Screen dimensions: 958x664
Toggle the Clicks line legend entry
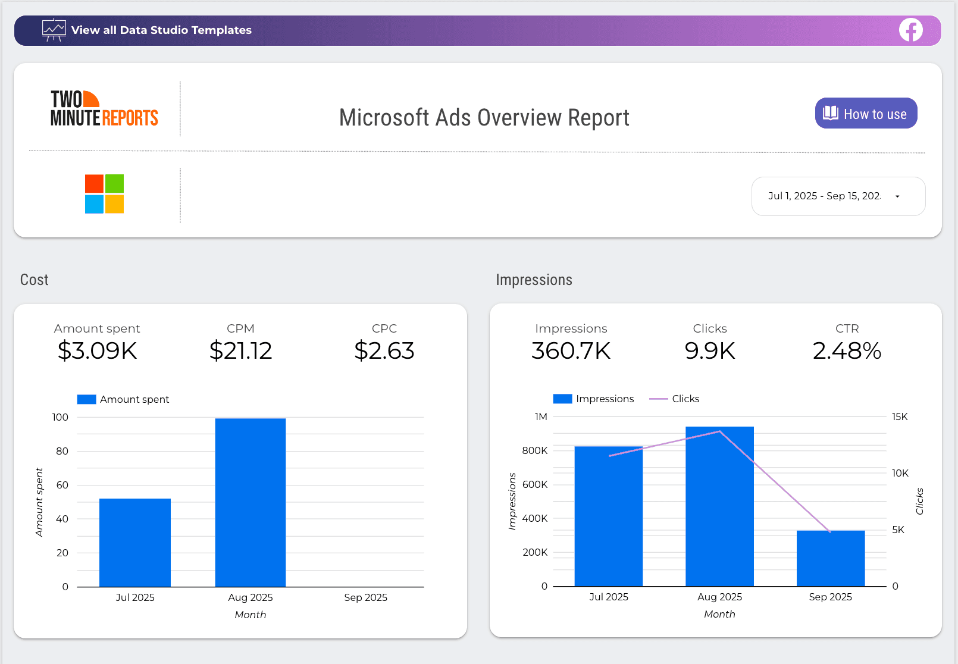click(685, 399)
